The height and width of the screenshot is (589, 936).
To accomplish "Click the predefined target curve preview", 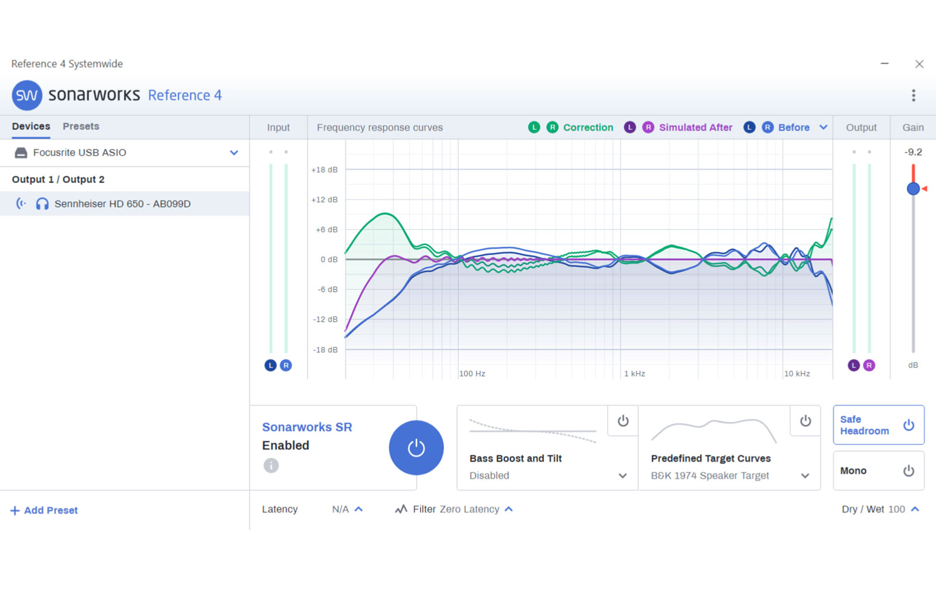I will tap(714, 430).
